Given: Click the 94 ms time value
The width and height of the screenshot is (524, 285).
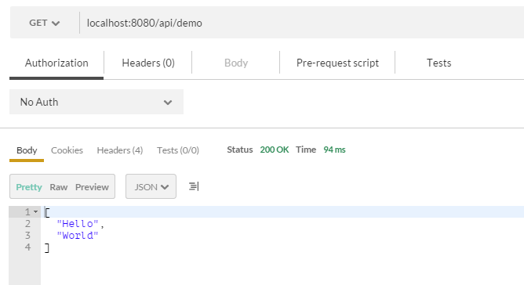Looking at the screenshot, I should pos(334,150).
